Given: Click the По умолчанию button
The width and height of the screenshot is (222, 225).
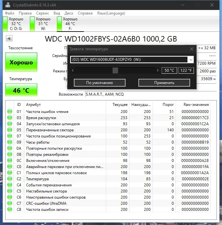Looking at the screenshot, I should click(x=100, y=83).
